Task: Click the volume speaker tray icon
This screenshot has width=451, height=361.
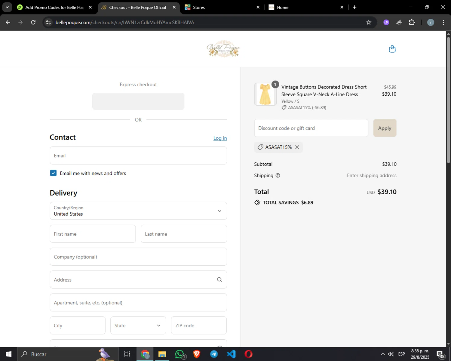Action: pyautogui.click(x=391, y=354)
